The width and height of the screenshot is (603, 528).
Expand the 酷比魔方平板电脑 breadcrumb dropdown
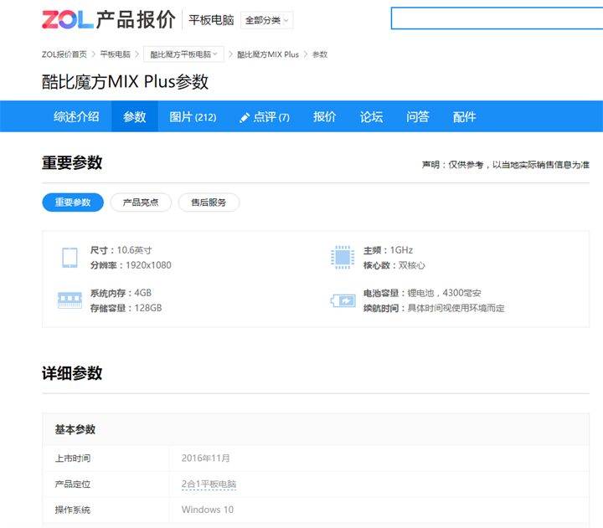[x=183, y=54]
